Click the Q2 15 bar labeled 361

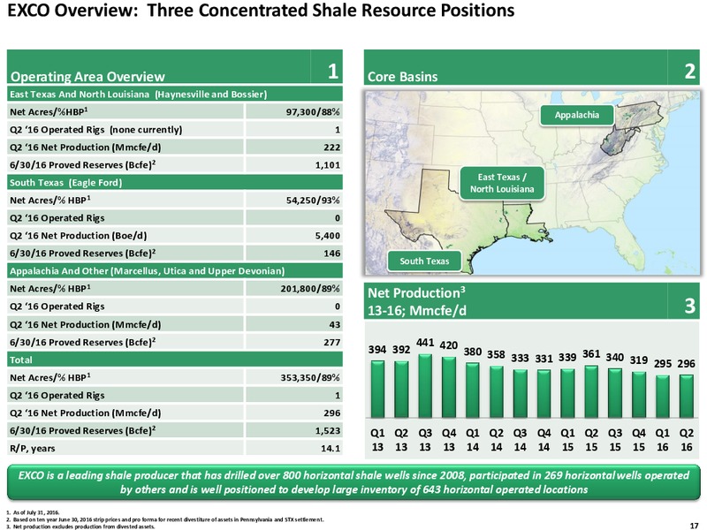pyautogui.click(x=591, y=391)
